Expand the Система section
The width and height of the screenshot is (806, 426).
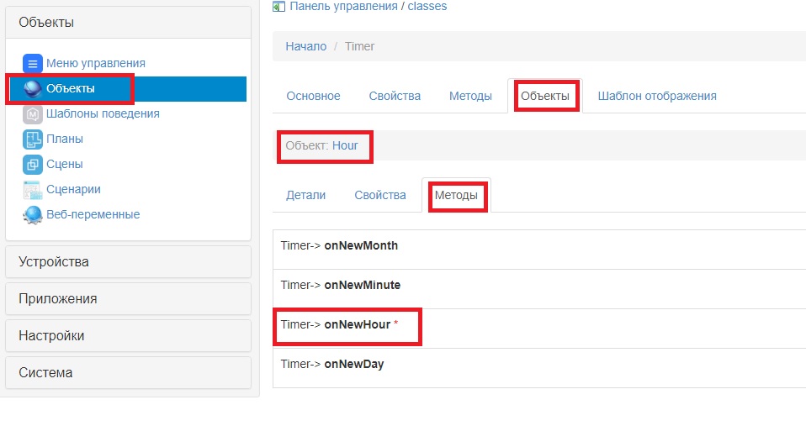pos(128,372)
